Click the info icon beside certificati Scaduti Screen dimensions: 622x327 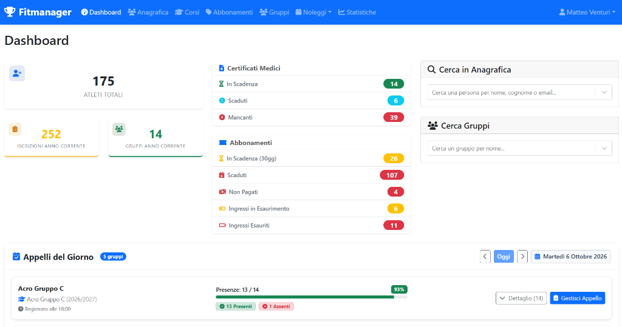(x=222, y=101)
